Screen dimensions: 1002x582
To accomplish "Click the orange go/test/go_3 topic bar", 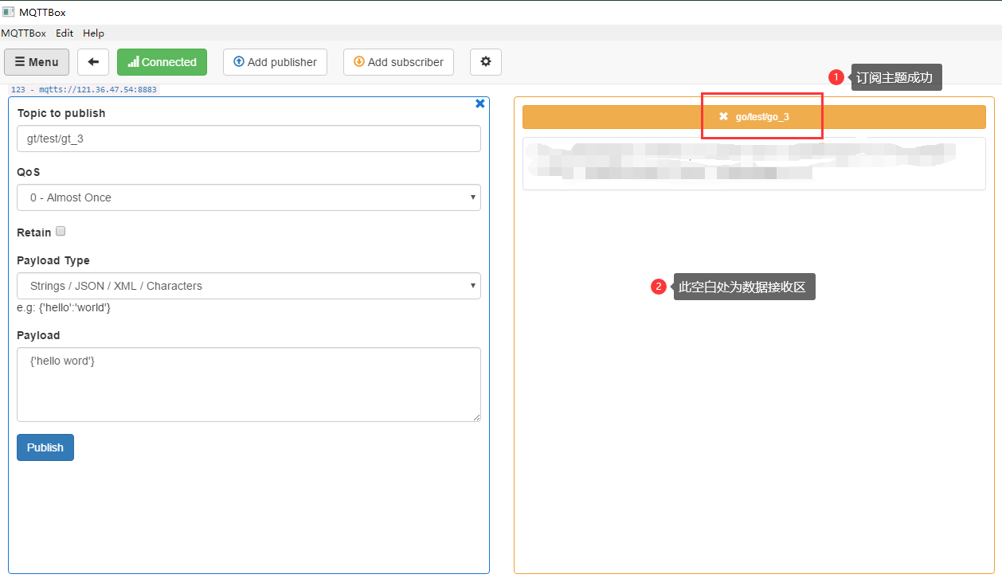I will (x=876, y=116).
